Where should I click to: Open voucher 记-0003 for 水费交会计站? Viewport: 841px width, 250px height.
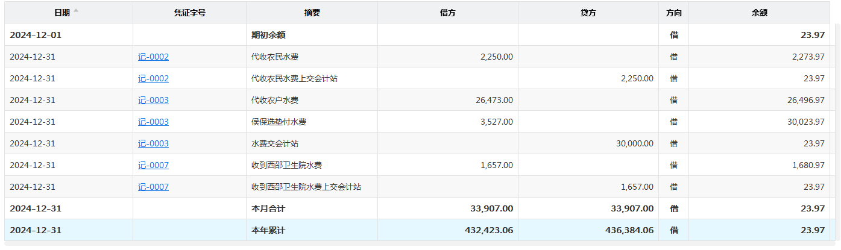(x=153, y=144)
